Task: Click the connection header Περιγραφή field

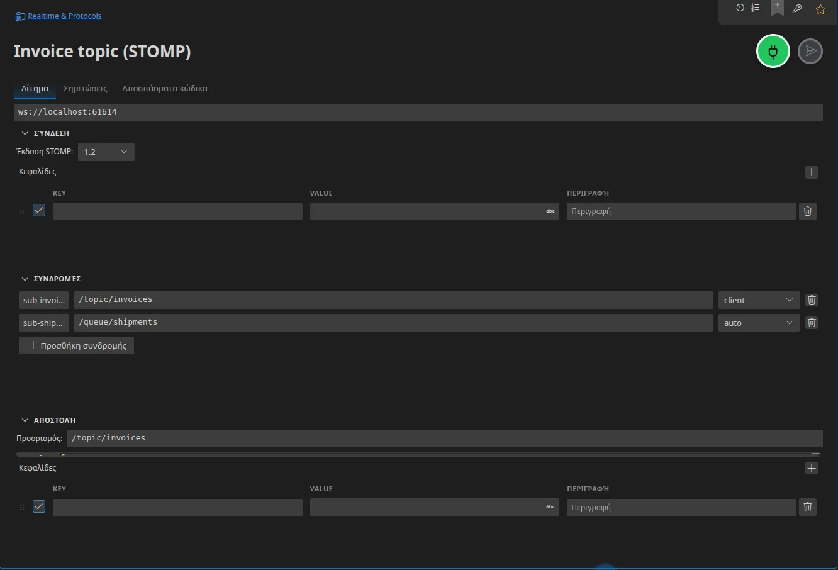Action: (x=681, y=211)
